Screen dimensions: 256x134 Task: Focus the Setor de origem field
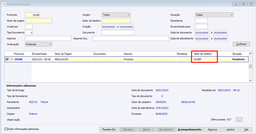point(39,21)
